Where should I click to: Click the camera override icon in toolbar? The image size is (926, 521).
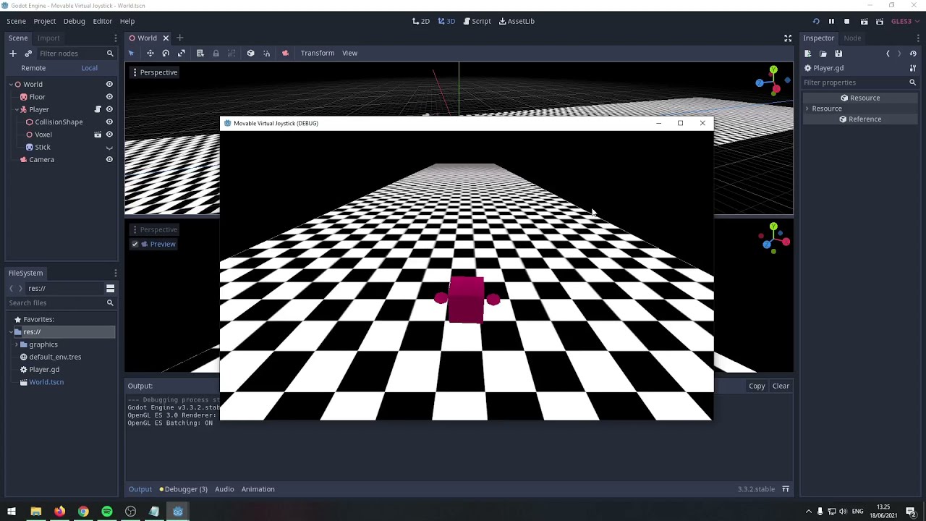tap(285, 53)
